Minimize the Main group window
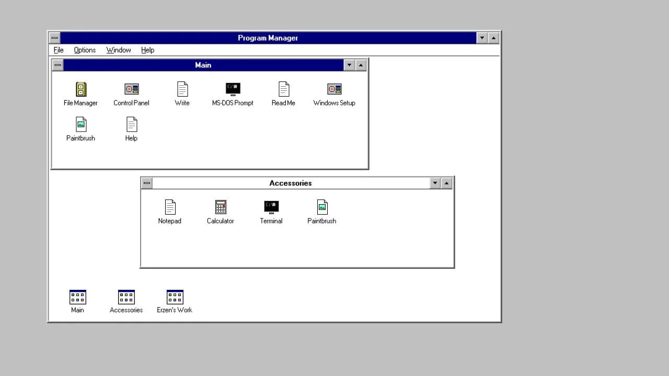This screenshot has width=669, height=376. [349, 65]
